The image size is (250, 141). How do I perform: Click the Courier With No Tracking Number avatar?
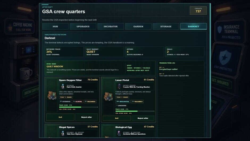119,86
